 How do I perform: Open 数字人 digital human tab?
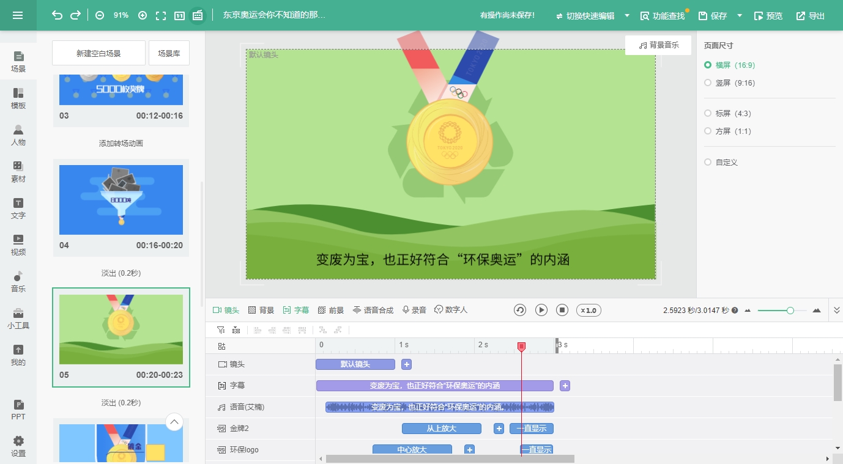[451, 310]
